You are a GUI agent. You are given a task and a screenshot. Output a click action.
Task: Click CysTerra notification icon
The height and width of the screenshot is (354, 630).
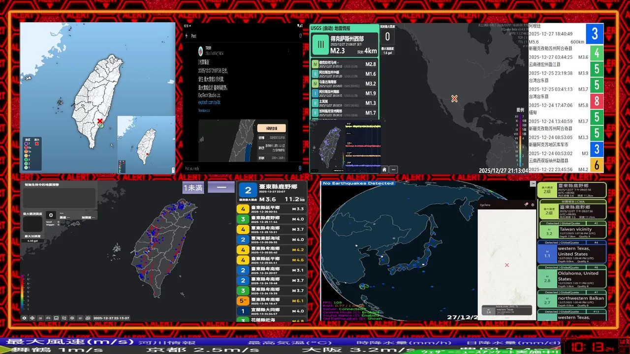click(x=526, y=205)
